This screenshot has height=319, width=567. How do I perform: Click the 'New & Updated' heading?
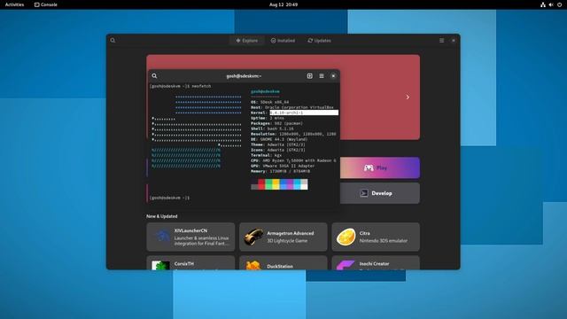[161, 216]
